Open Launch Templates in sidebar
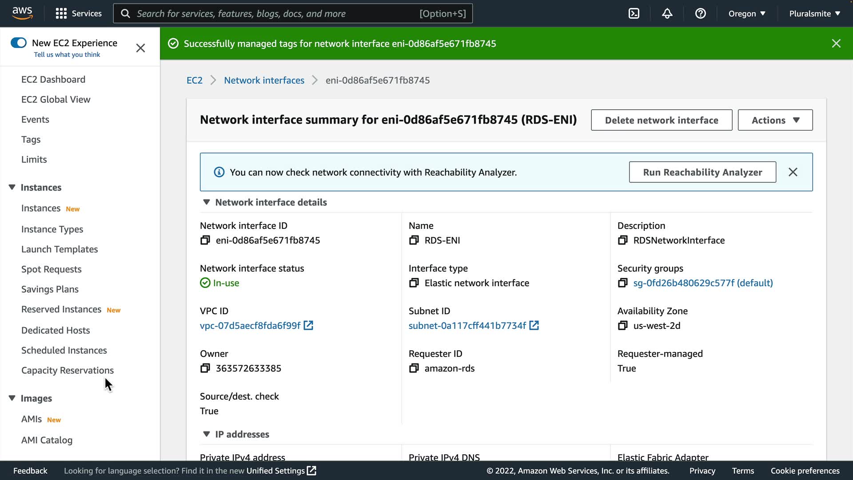 click(x=60, y=249)
